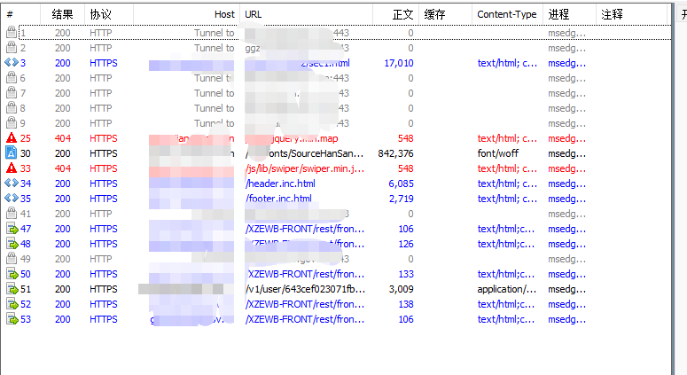Select the SourceHanSan font URL in session 30

(x=305, y=153)
